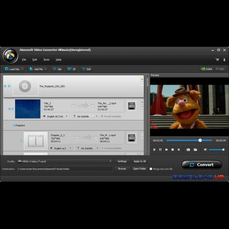Image resolution: width=229 pixels, height=229 pixels.
Task: Click the Browse button
Action: tap(122, 169)
